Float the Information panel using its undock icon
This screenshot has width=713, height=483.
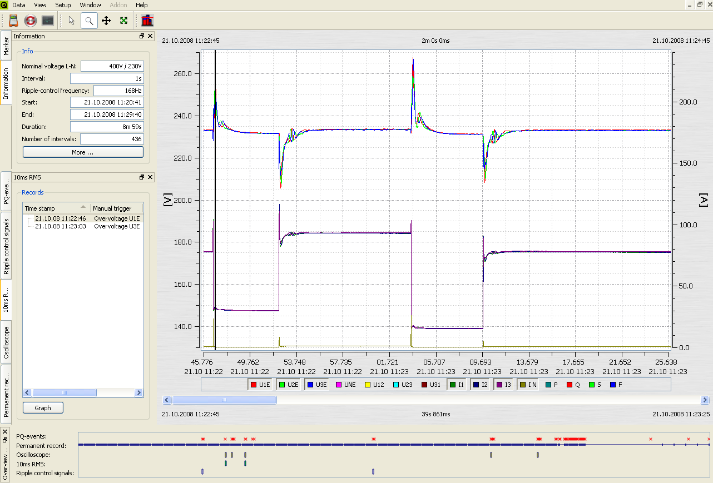click(142, 36)
